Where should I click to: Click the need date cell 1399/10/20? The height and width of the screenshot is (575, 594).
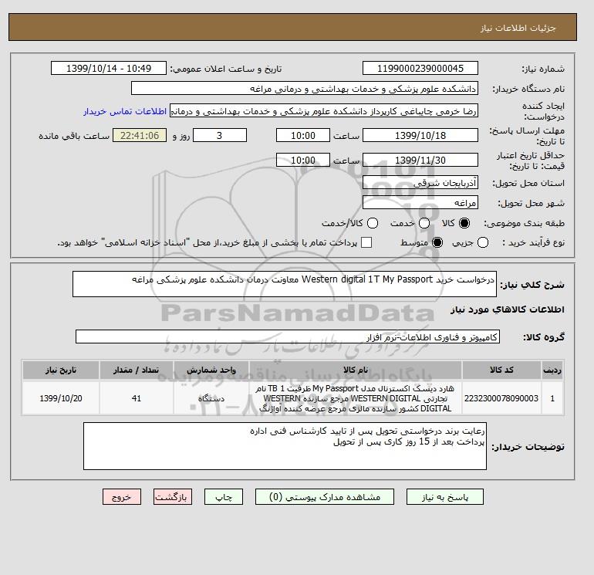click(61, 398)
